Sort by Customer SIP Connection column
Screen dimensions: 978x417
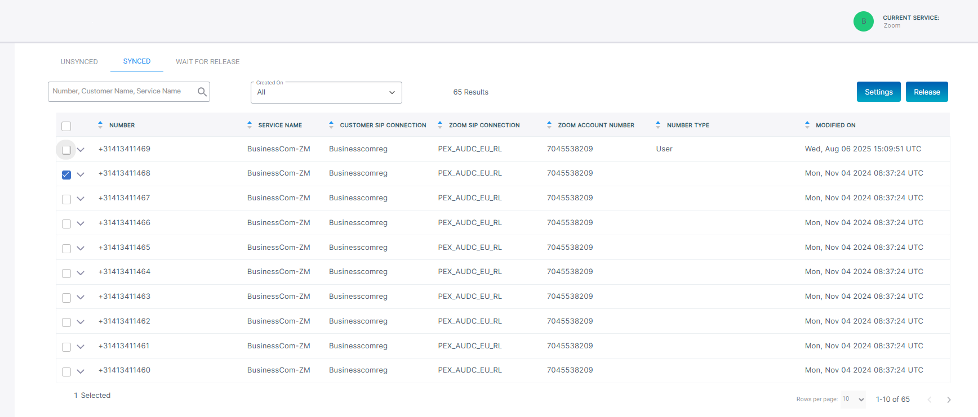(331, 125)
